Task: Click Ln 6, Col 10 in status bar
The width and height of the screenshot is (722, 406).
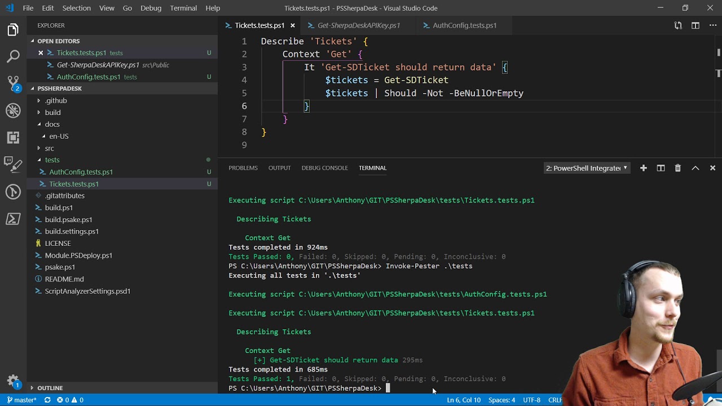Action: [x=464, y=400]
